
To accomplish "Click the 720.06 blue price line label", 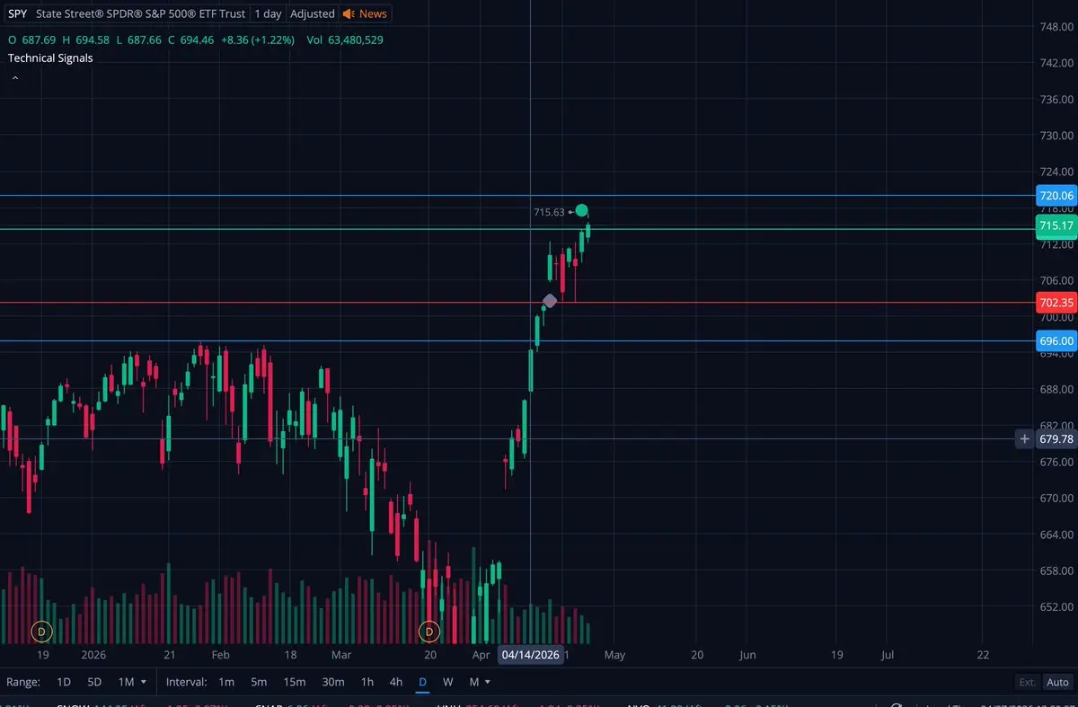I will pos(1056,195).
